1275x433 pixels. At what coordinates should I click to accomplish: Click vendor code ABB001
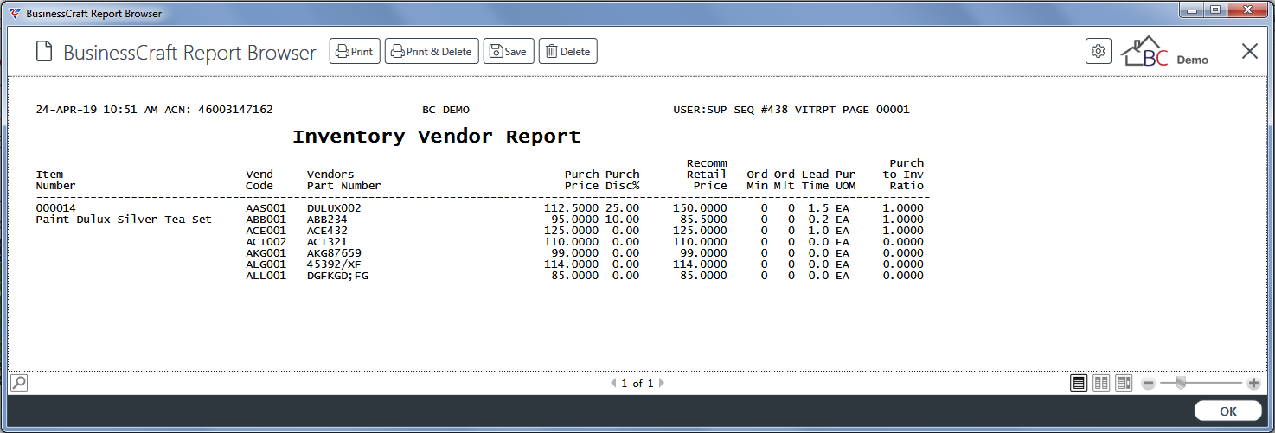[x=266, y=220]
